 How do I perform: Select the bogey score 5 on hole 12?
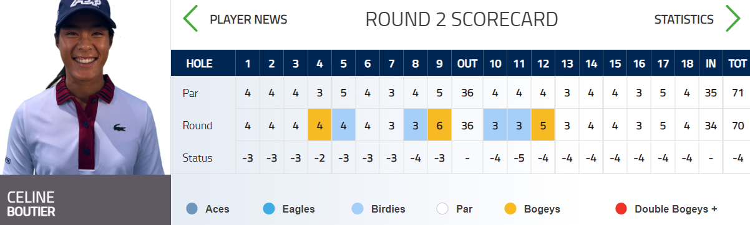(x=543, y=126)
